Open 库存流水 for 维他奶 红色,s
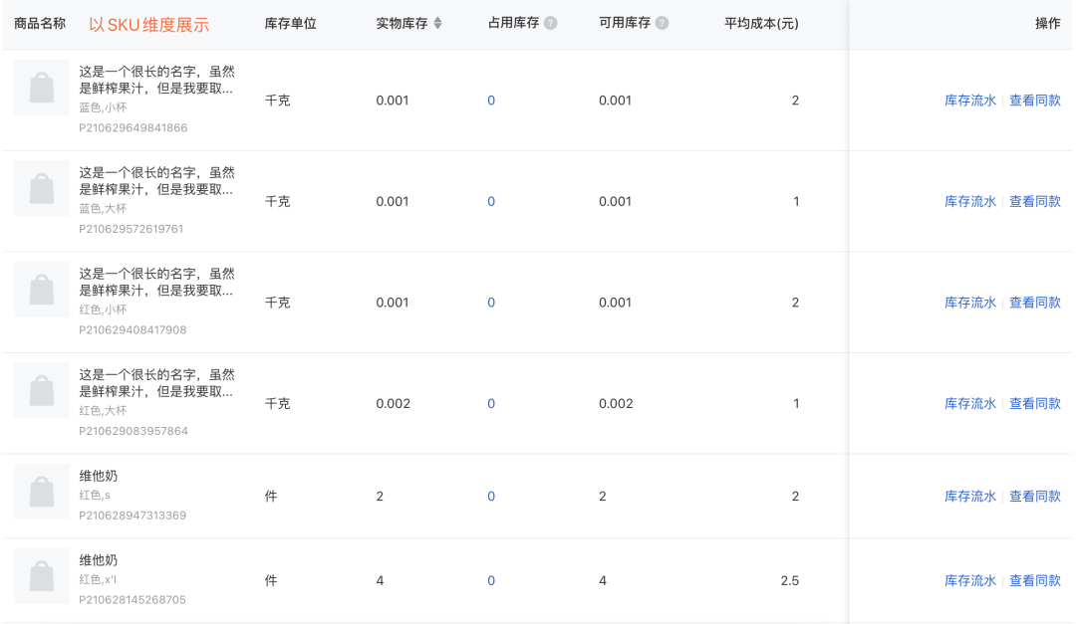Image resolution: width=1076 pixels, height=624 pixels. (x=968, y=495)
